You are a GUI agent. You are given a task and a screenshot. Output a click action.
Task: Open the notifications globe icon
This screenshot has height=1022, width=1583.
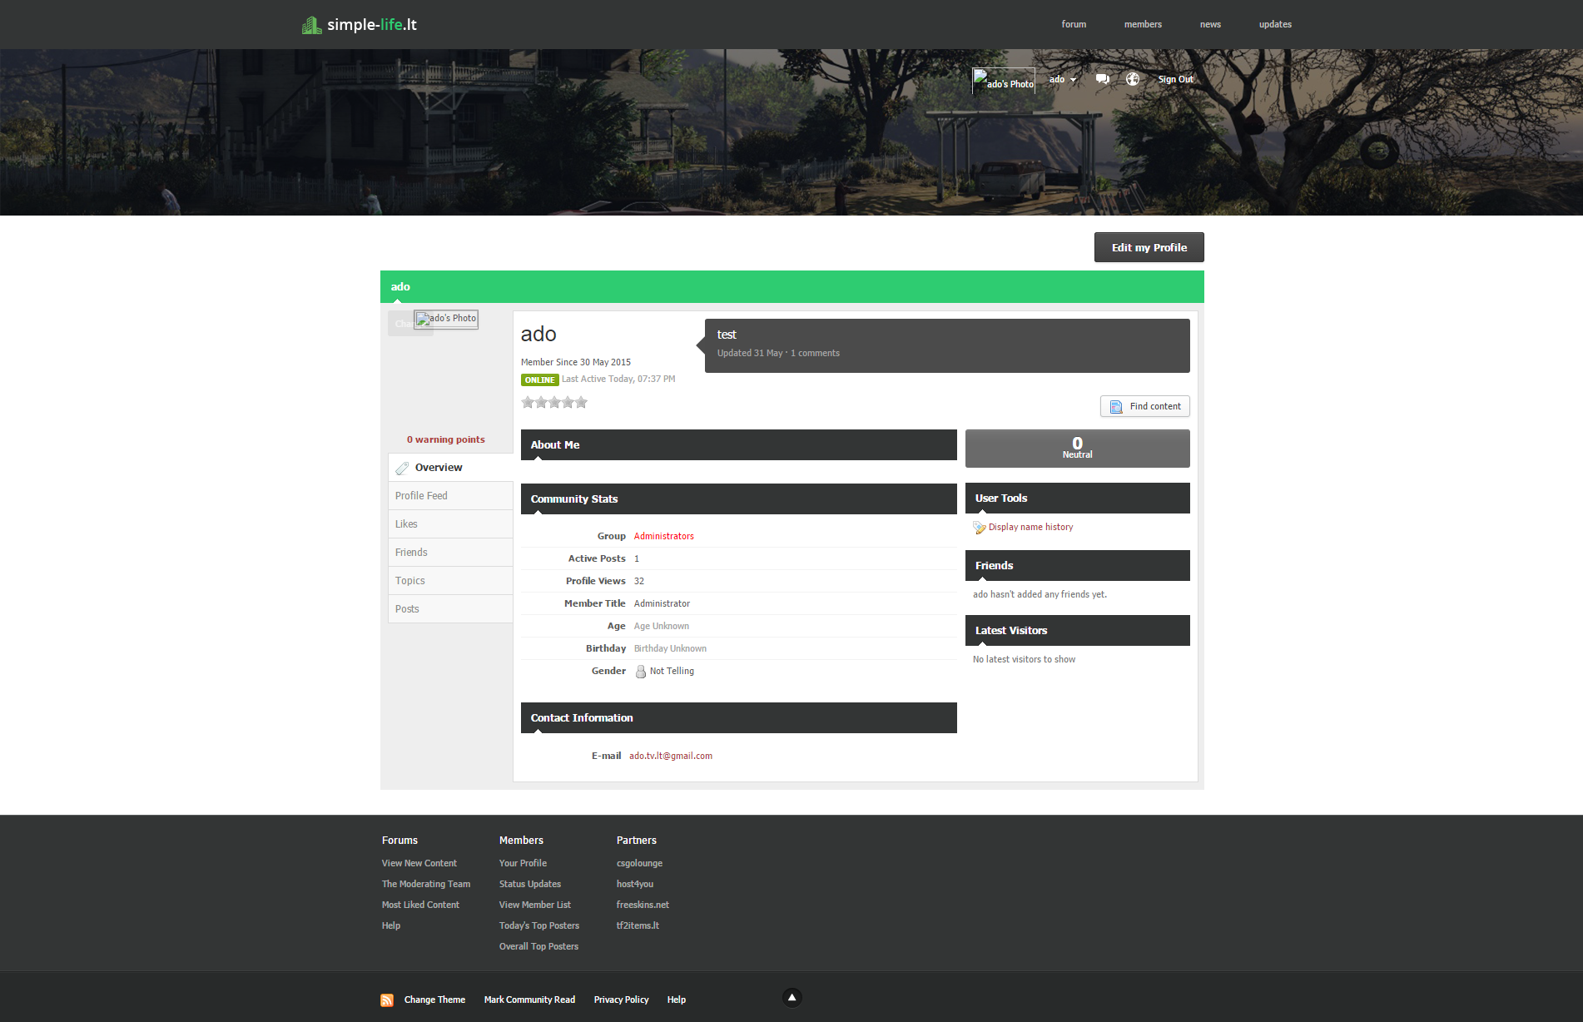(1132, 79)
